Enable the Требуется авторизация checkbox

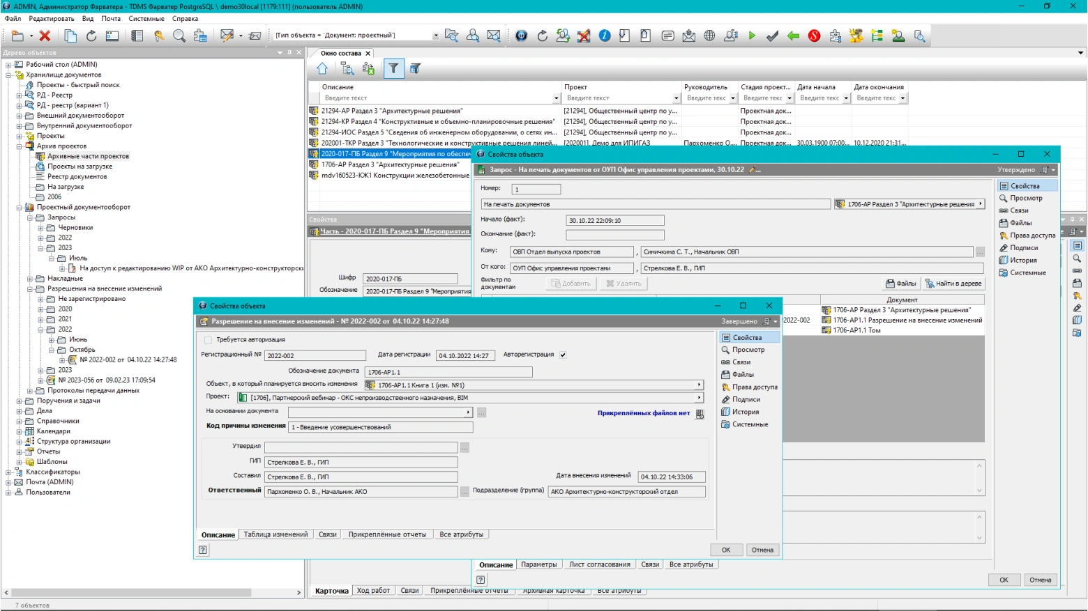pyautogui.click(x=208, y=340)
